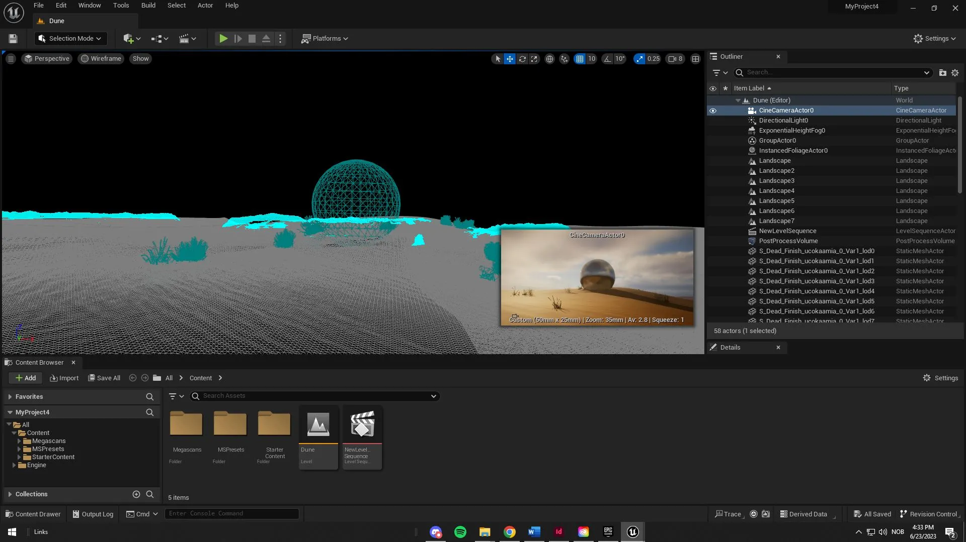Expand the Favorites section
The width and height of the screenshot is (966, 542).
tap(10, 397)
